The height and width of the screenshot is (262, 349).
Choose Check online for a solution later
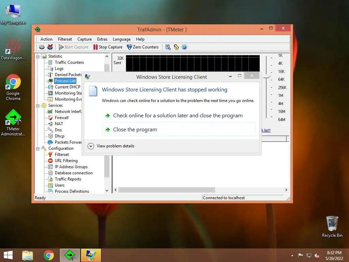click(x=178, y=116)
